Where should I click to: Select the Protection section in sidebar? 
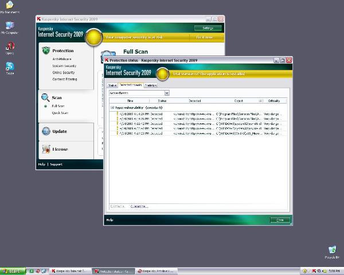[x=63, y=50]
